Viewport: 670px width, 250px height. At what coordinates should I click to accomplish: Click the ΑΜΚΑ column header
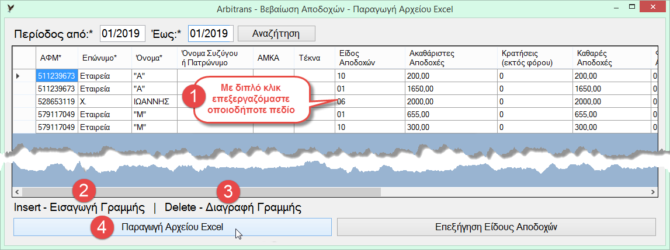pyautogui.click(x=273, y=58)
